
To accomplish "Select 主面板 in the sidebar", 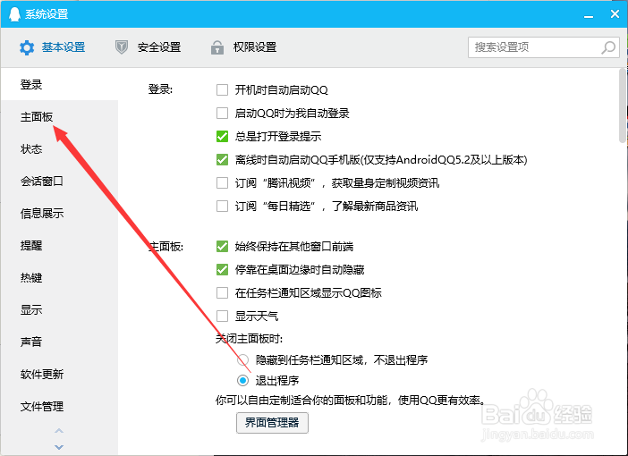I will (x=60, y=117).
